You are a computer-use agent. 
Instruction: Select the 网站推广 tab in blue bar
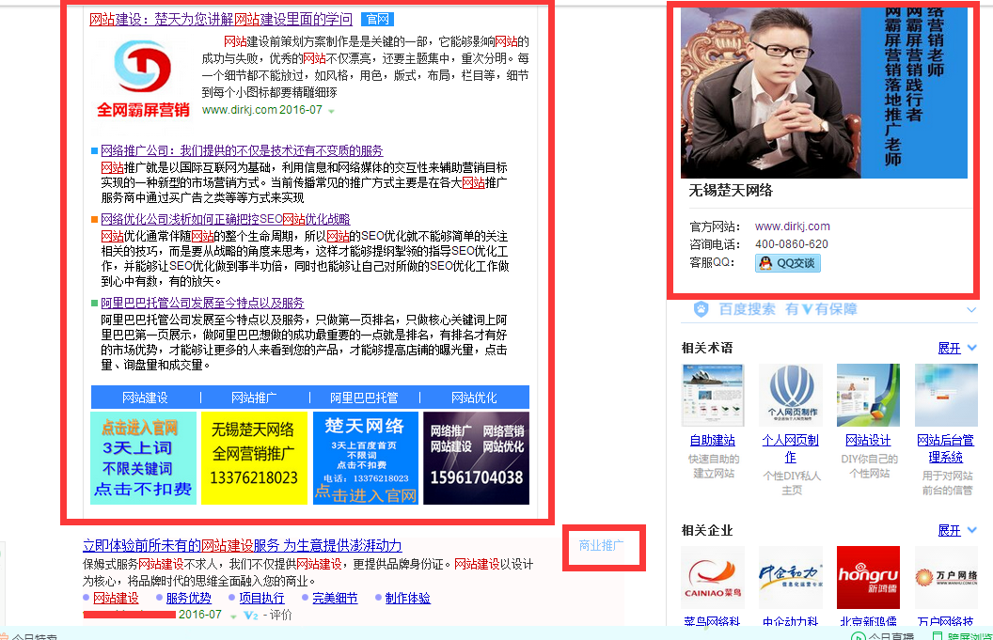pyautogui.click(x=254, y=398)
